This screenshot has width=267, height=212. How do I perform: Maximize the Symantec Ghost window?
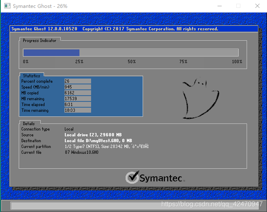(238, 6)
